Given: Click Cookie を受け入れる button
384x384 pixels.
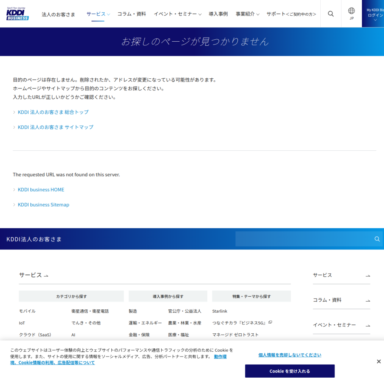Looking at the screenshot, I should tap(290, 371).
